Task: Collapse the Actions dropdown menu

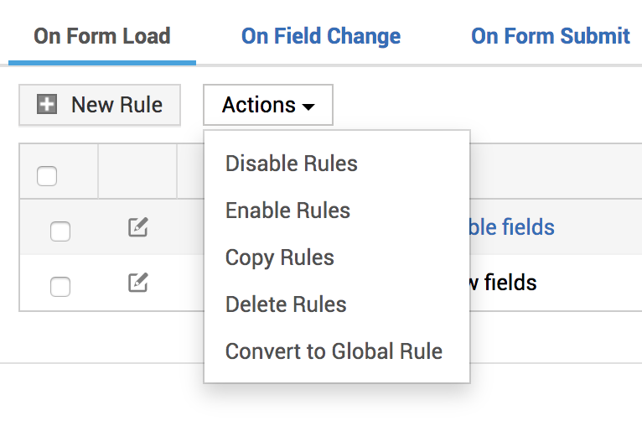Action: [267, 106]
